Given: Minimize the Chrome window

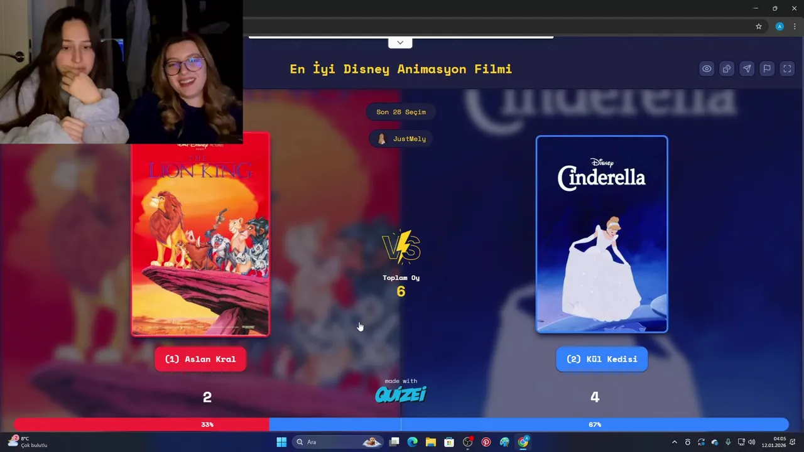Looking at the screenshot, I should click(x=756, y=8).
